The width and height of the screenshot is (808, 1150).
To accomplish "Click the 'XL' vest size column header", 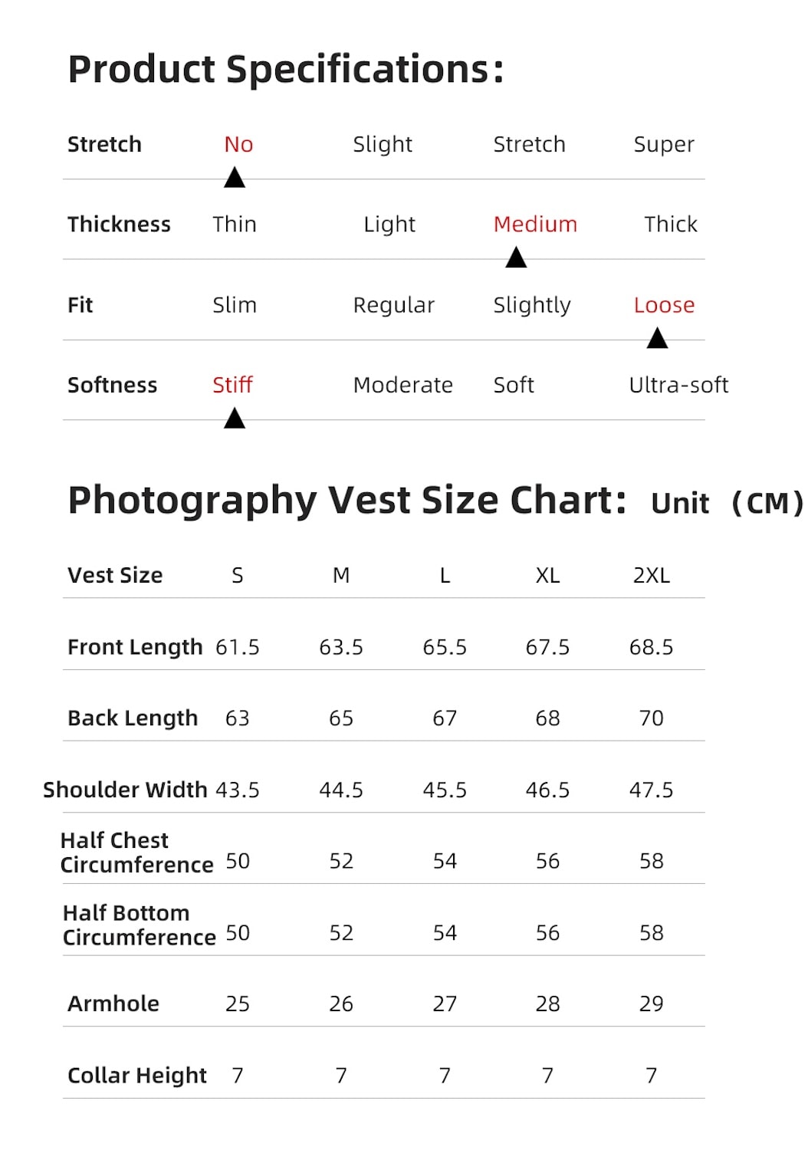I will pyautogui.click(x=547, y=575).
